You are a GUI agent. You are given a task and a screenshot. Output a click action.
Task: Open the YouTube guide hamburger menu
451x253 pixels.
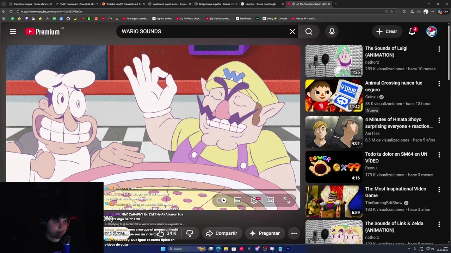[13, 32]
